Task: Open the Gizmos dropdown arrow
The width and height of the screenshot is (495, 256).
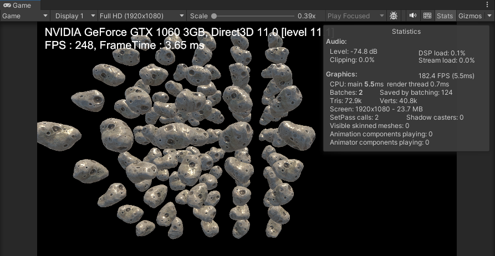Action: pos(489,16)
